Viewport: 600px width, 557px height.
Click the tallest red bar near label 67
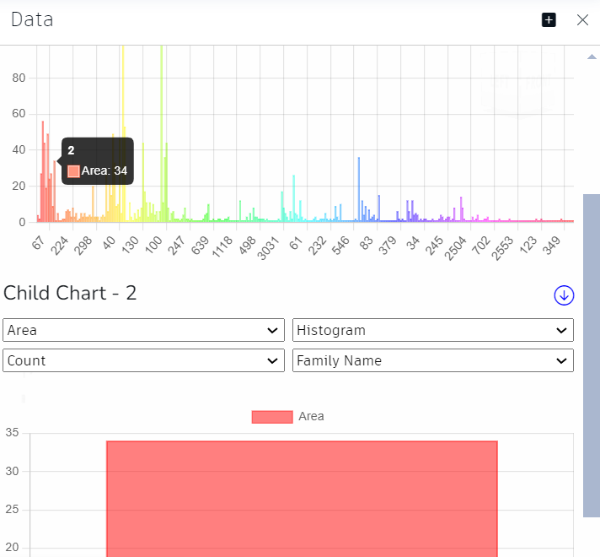point(43,173)
